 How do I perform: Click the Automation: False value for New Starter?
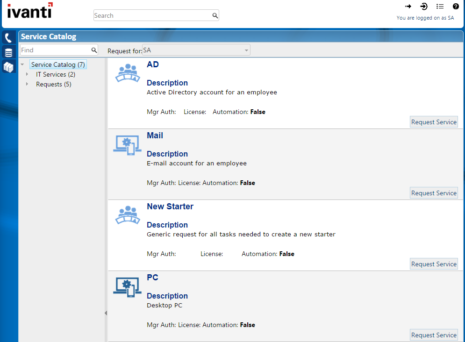click(287, 254)
